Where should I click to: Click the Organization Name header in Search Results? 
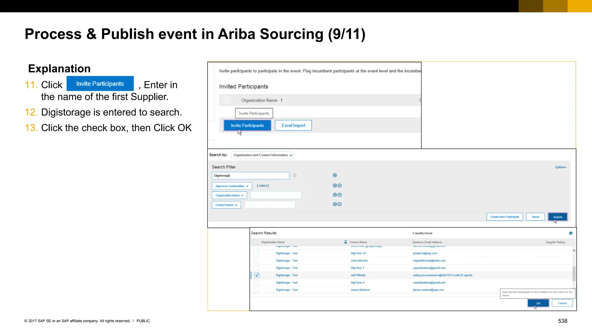point(273,242)
